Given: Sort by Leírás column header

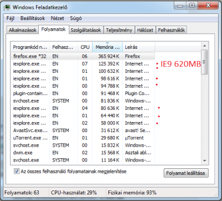Looking at the screenshot, I should [x=139, y=47].
